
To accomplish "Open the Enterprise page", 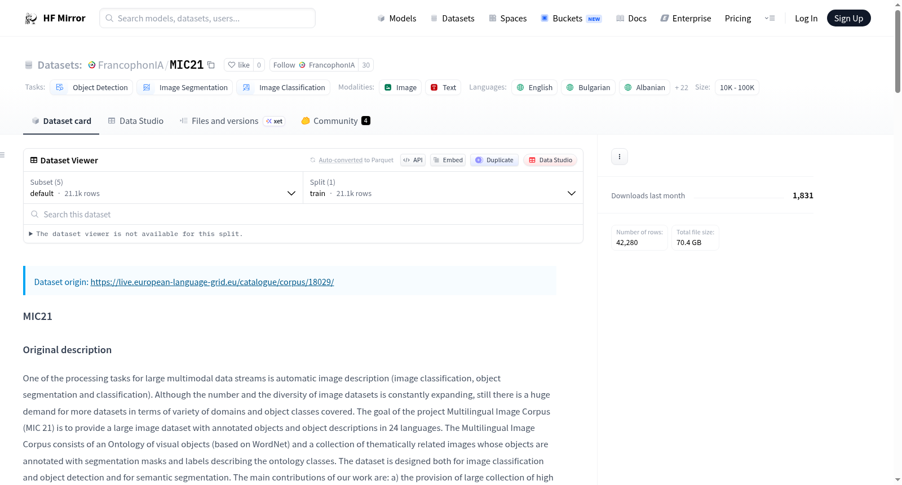I will (686, 19).
